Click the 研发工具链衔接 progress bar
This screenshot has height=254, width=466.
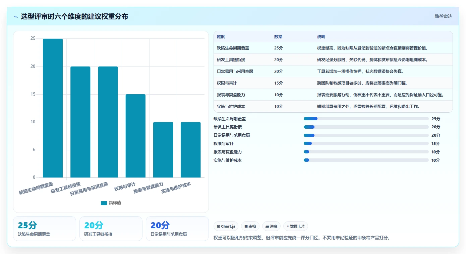point(366,127)
